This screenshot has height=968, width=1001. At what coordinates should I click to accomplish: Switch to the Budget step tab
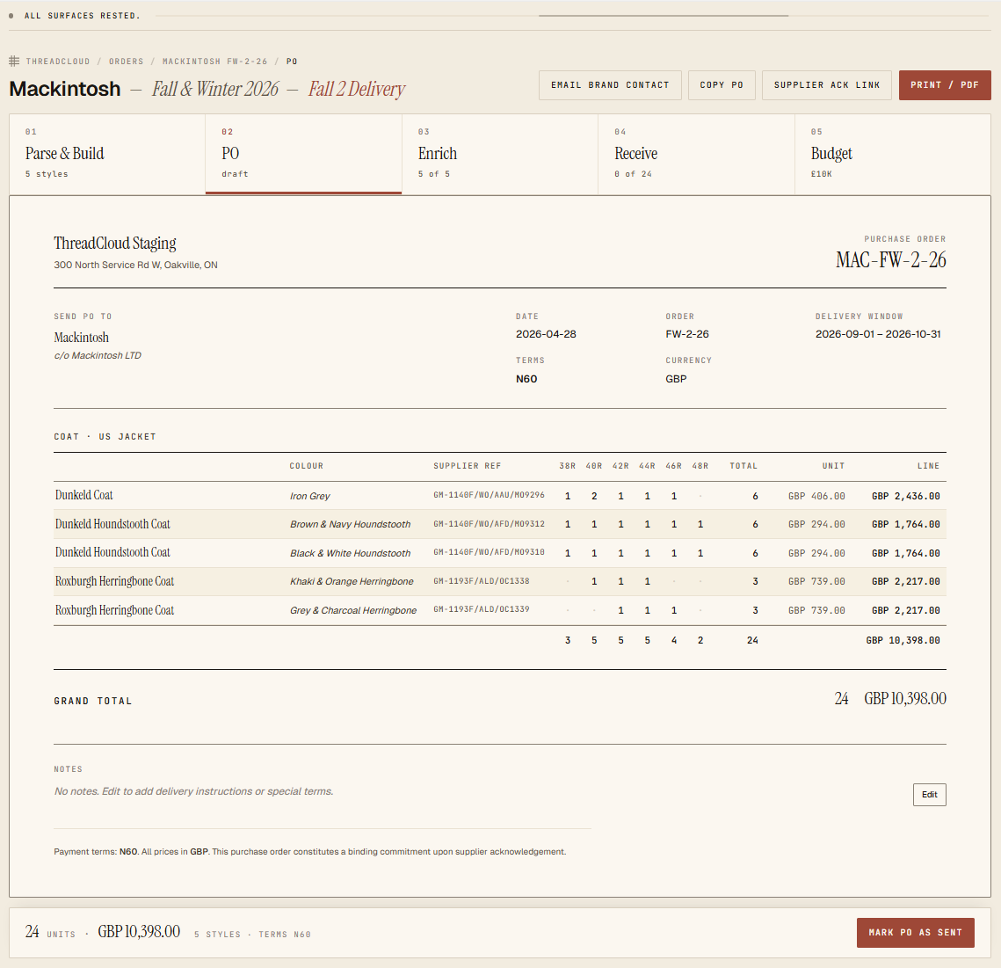coord(893,154)
